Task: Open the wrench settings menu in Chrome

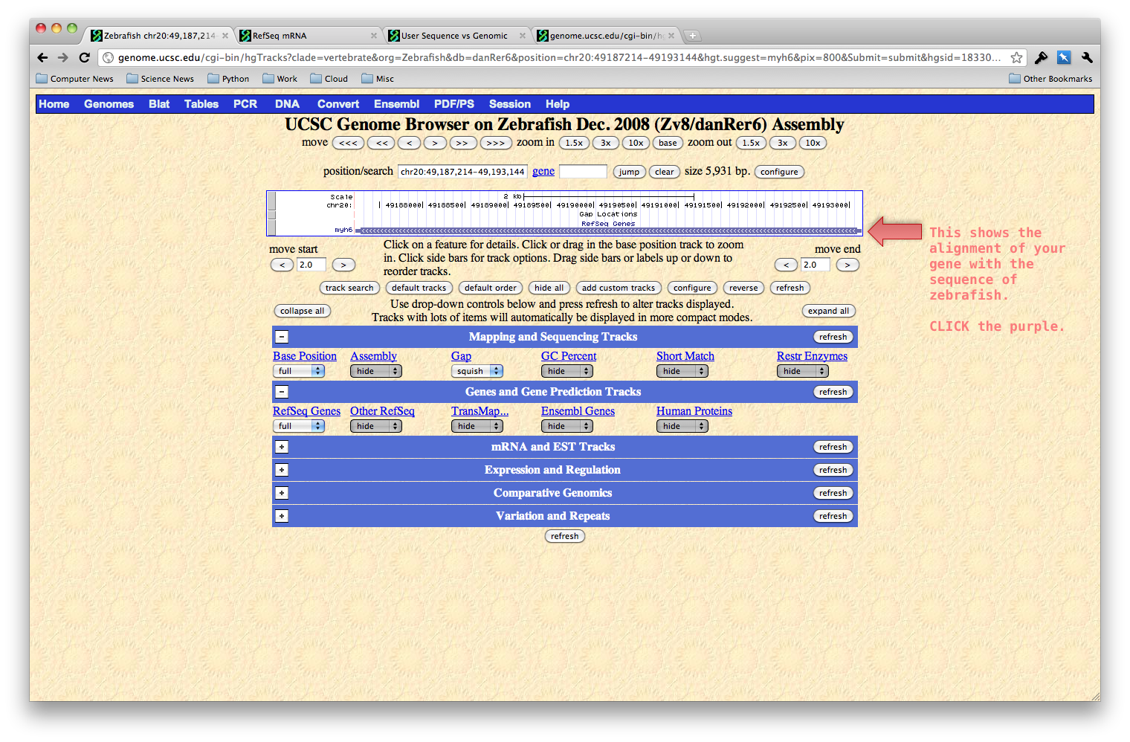Action: coord(1087,57)
